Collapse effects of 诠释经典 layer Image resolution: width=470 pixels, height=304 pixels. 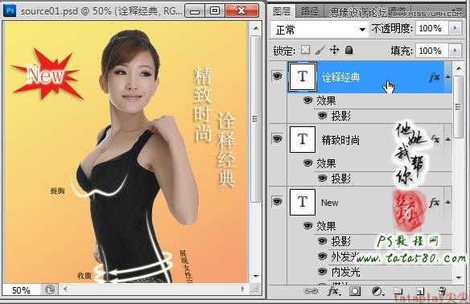447,76
